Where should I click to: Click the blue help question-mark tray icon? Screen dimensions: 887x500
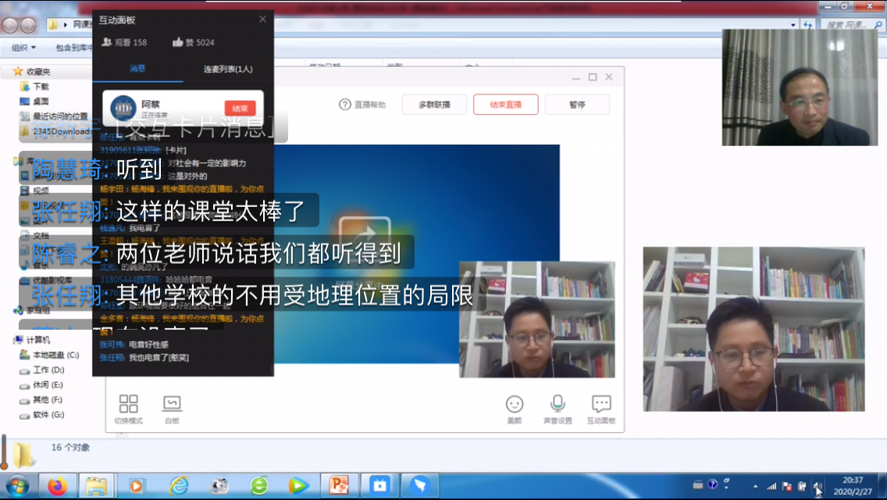pyautogui.click(x=713, y=484)
